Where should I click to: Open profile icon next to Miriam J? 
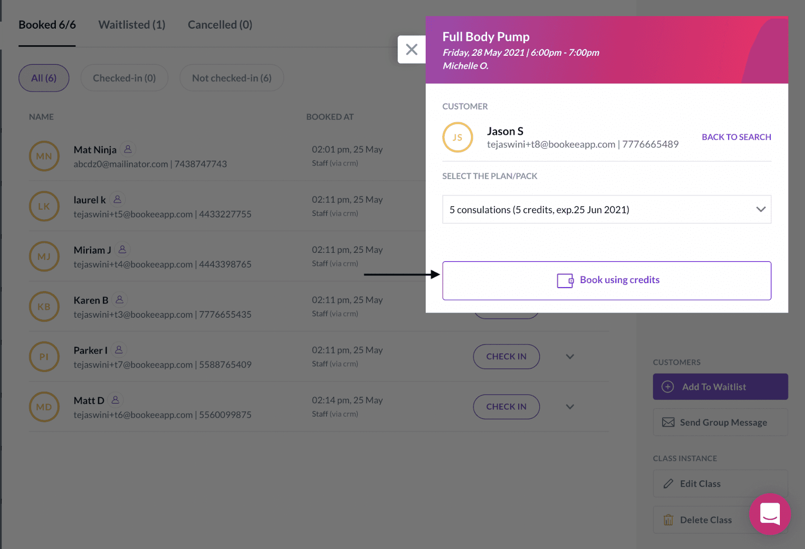[x=122, y=249]
